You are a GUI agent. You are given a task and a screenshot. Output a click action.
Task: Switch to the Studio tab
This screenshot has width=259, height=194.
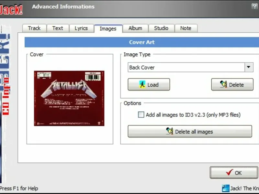tap(161, 28)
